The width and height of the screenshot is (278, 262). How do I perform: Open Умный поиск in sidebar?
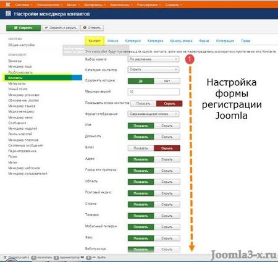18,89
